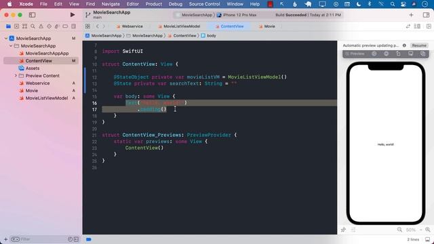The image size is (434, 244).
Task: Click body in the jump bar
Action: click(209, 36)
